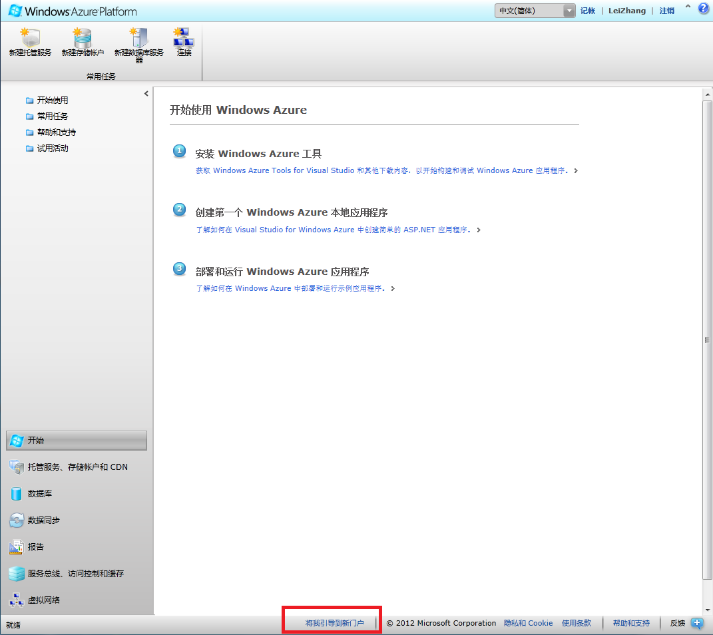Open the 隐私和 Cookie link
Screen dimensions: 713x635
pos(528,623)
